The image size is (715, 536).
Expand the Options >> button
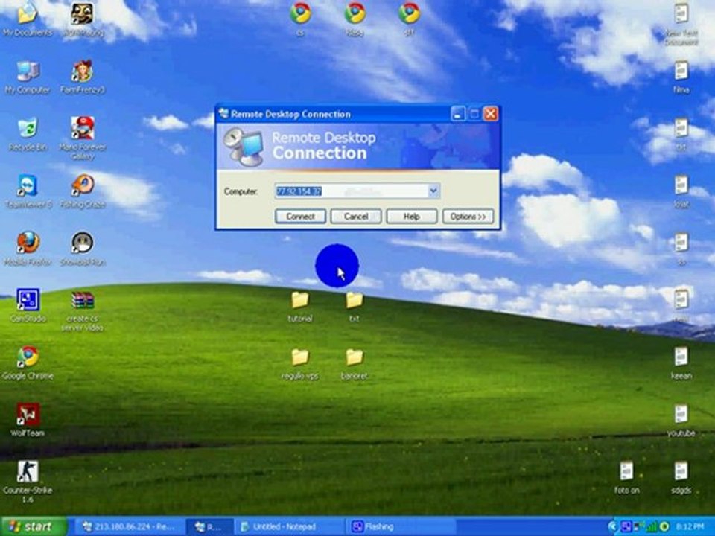point(468,217)
